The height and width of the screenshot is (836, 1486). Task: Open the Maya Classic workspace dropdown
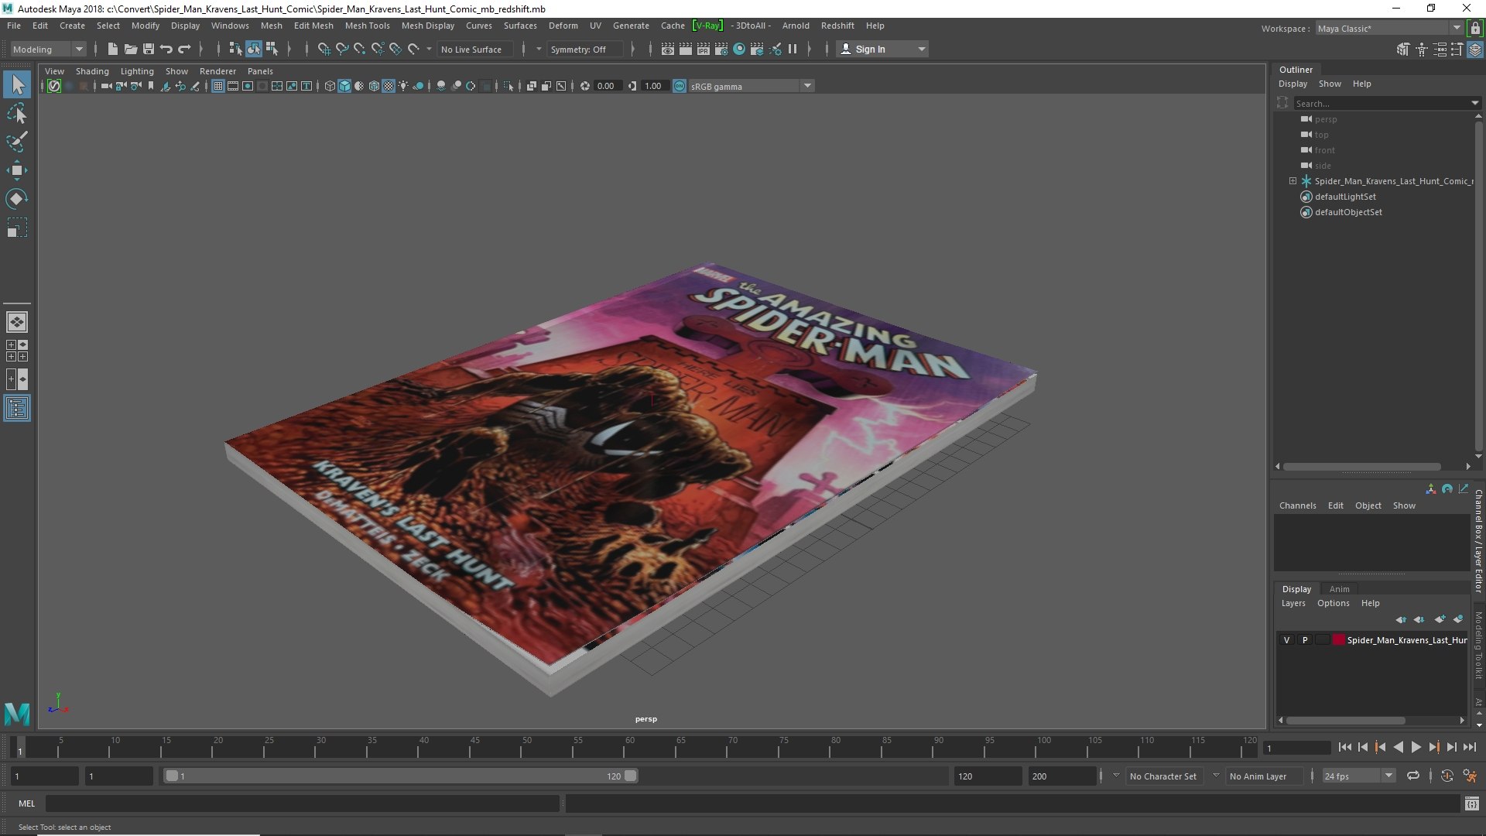tap(1388, 28)
